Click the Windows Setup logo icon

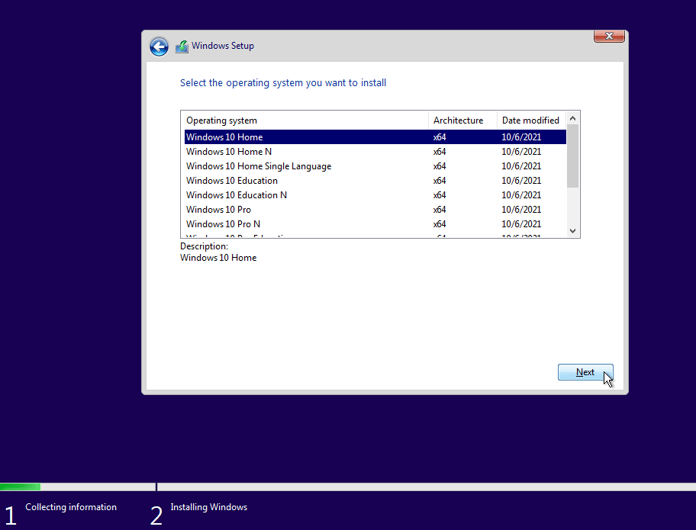click(182, 46)
